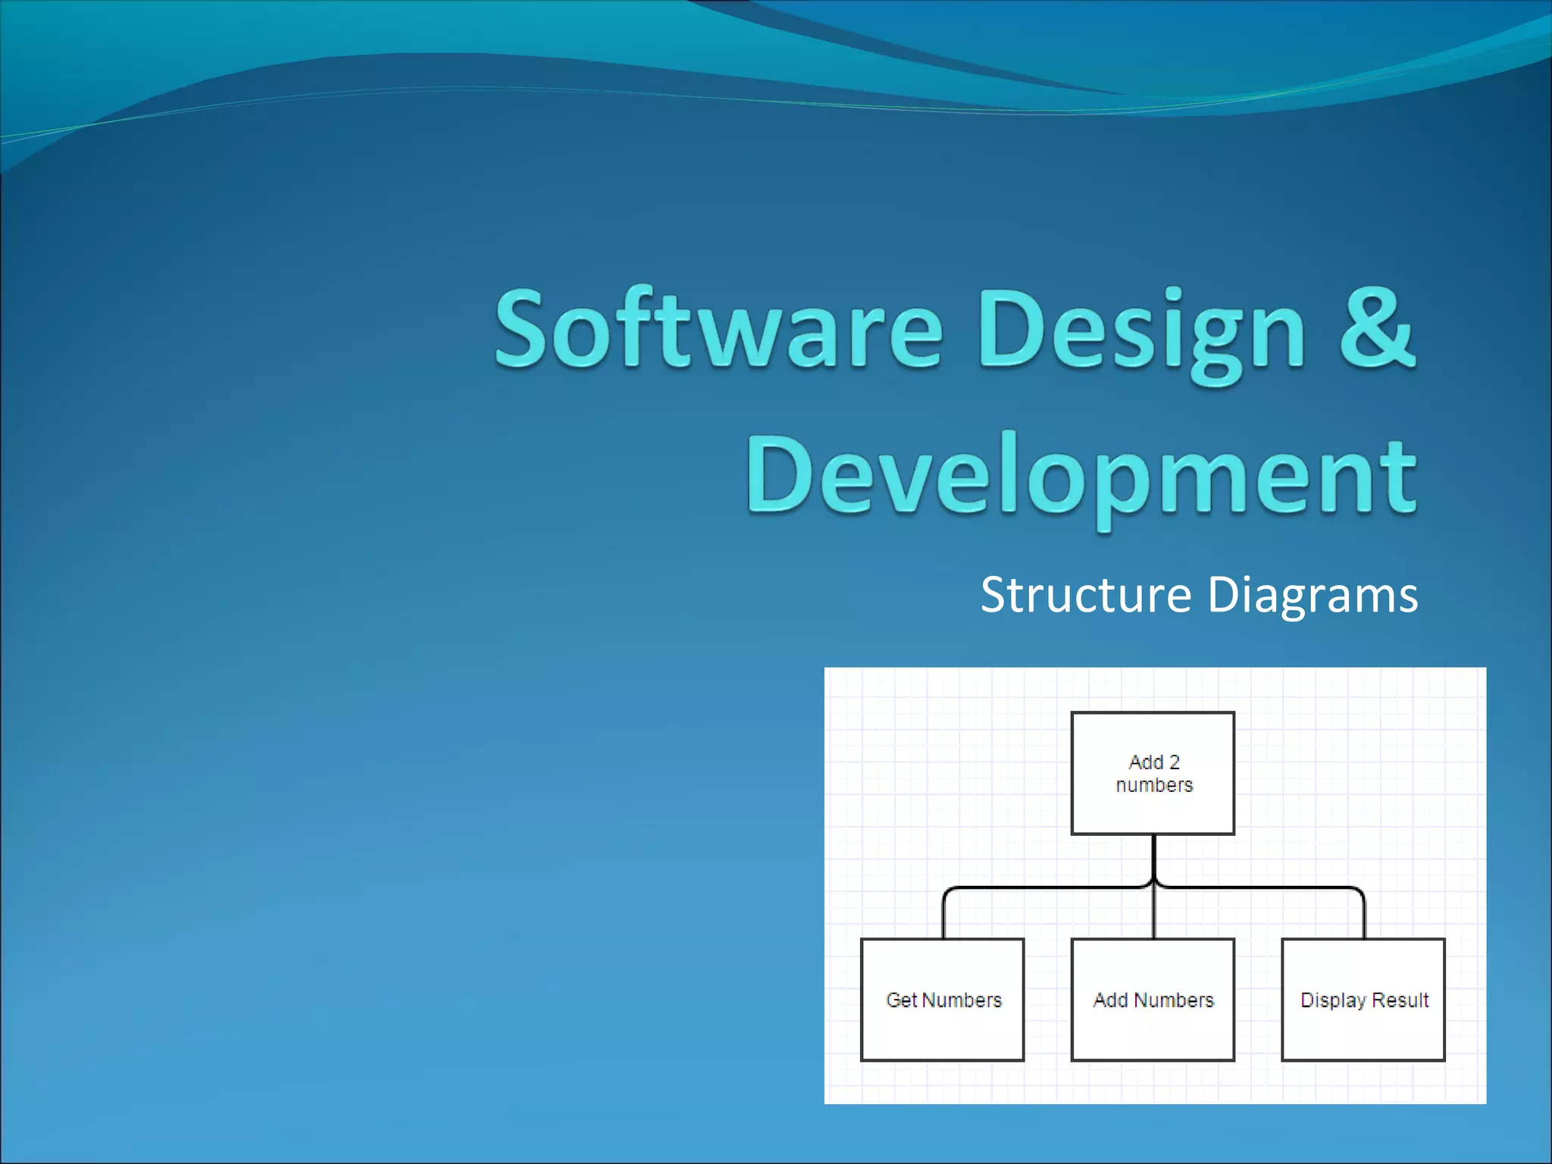Click the word 'Result' in the diagram
The image size is (1552, 1164).
(1400, 1000)
